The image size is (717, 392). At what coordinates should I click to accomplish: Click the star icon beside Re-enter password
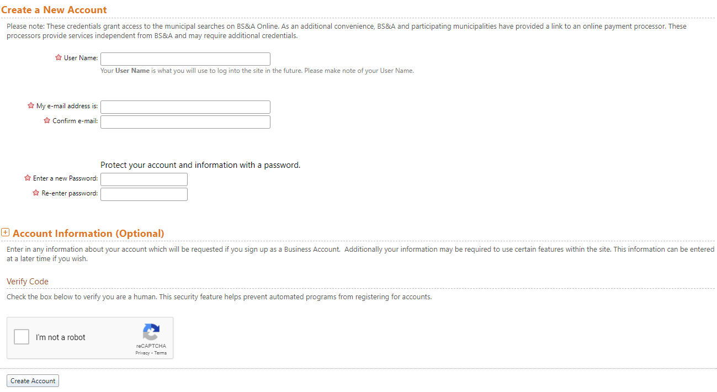[36, 192]
